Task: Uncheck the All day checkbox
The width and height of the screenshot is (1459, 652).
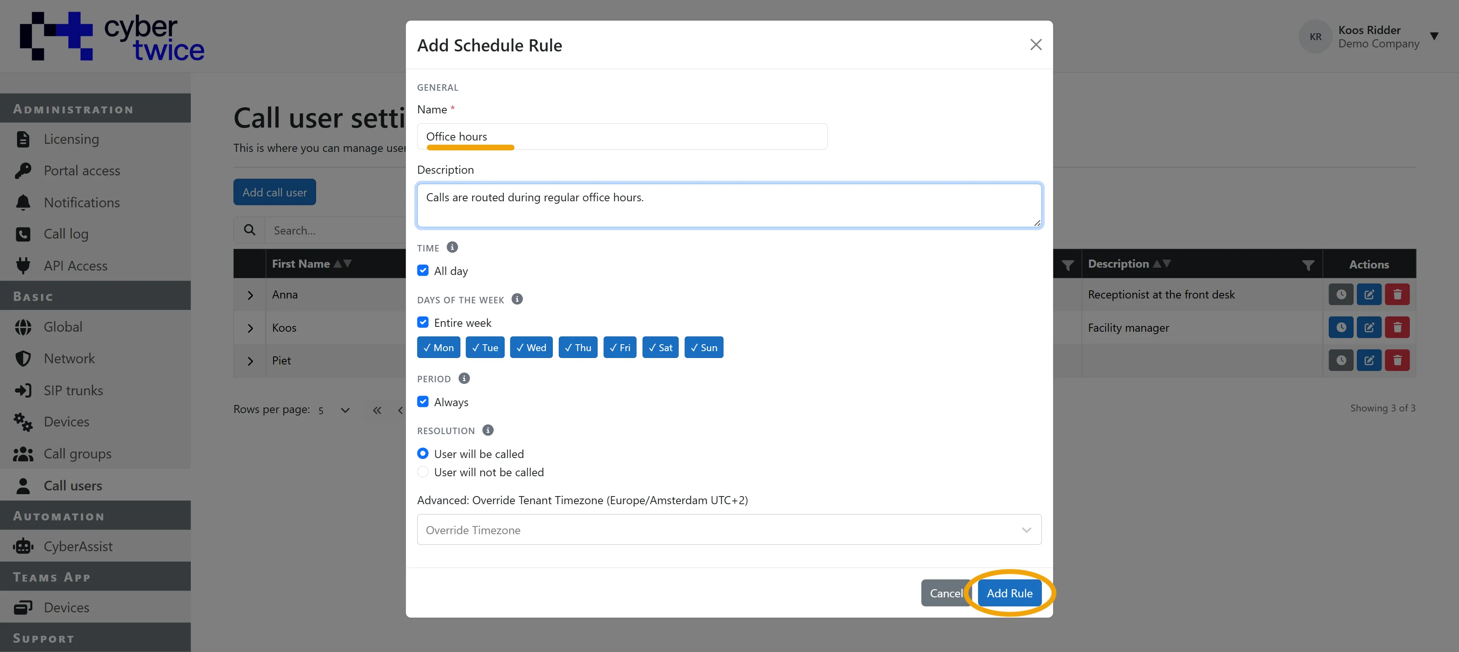Action: 423,271
